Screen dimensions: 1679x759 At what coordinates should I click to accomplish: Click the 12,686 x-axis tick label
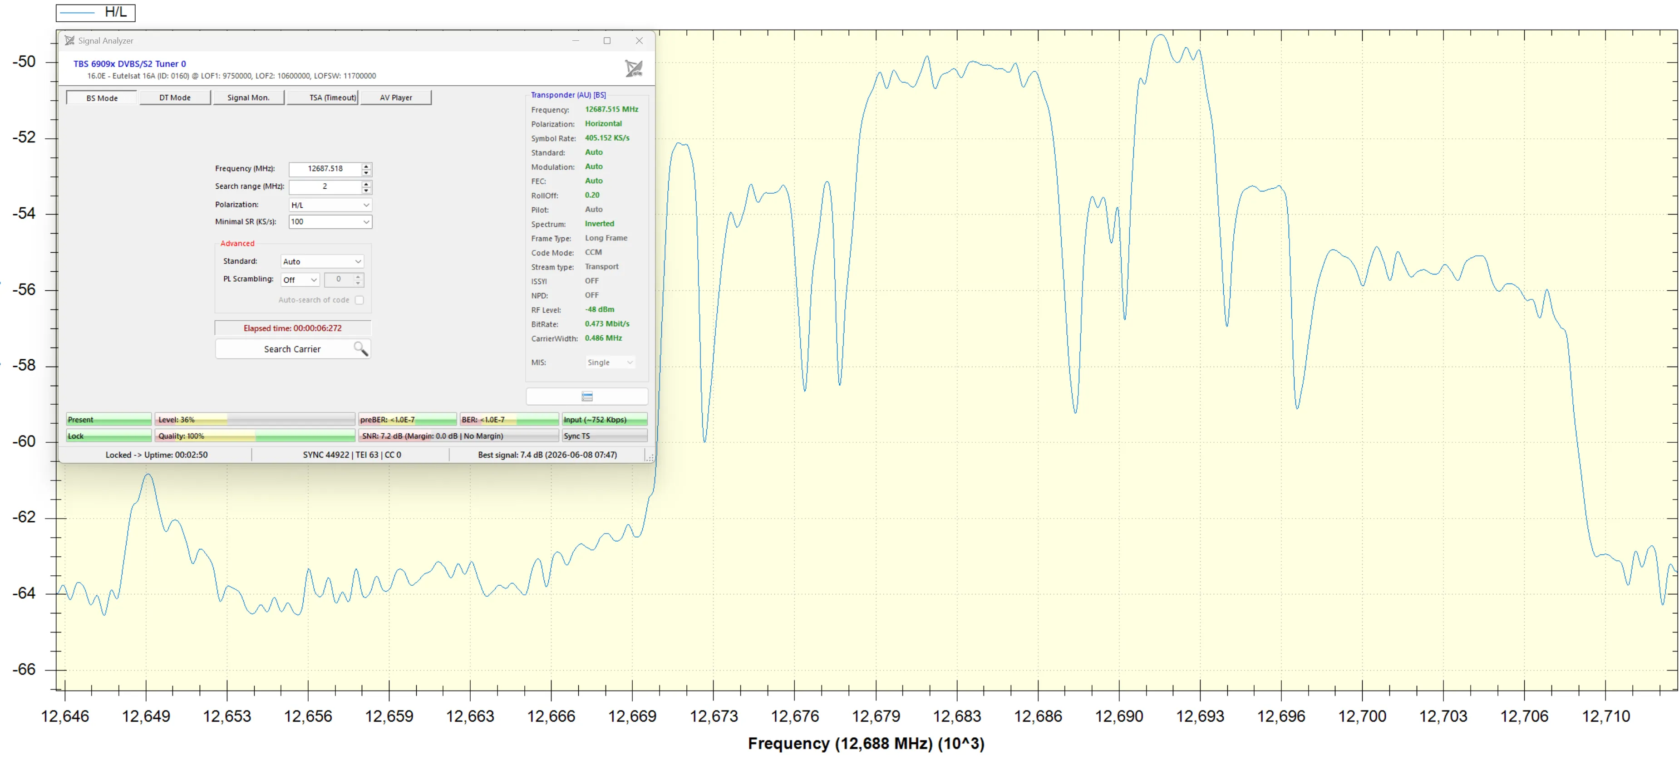(x=1038, y=716)
